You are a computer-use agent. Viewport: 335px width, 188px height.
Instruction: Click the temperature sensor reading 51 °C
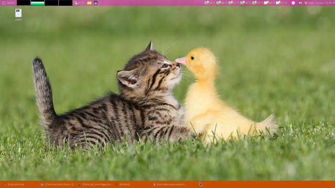234,3
